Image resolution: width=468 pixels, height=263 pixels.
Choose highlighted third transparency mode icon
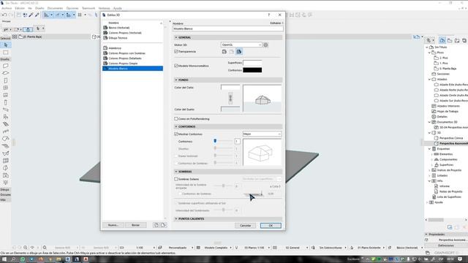click(x=239, y=52)
